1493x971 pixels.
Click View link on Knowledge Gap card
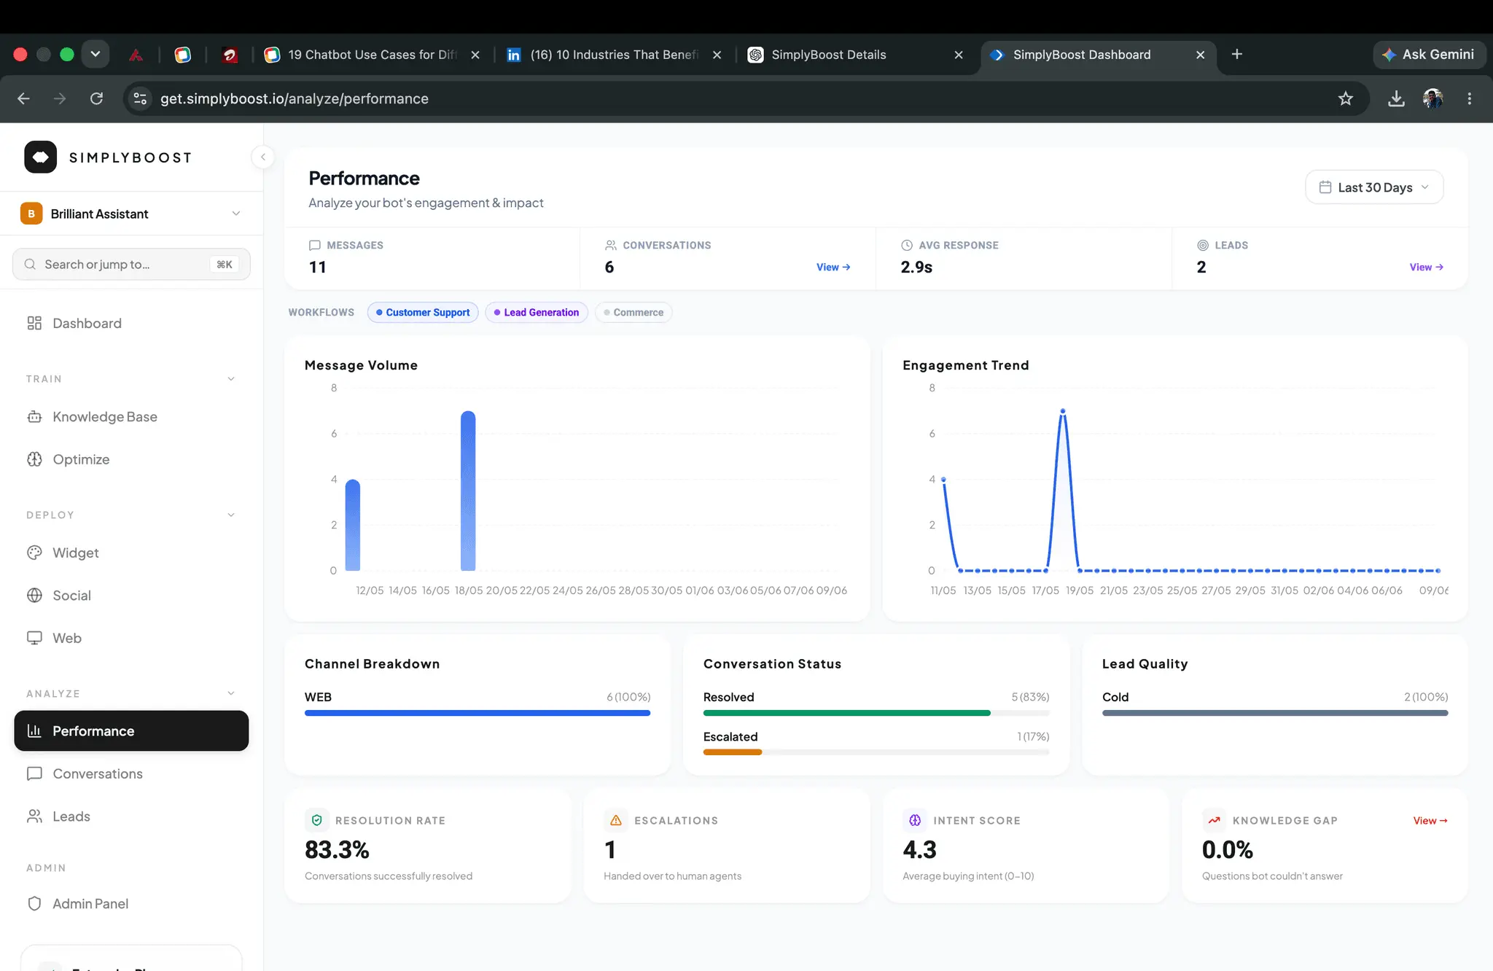(1430, 820)
